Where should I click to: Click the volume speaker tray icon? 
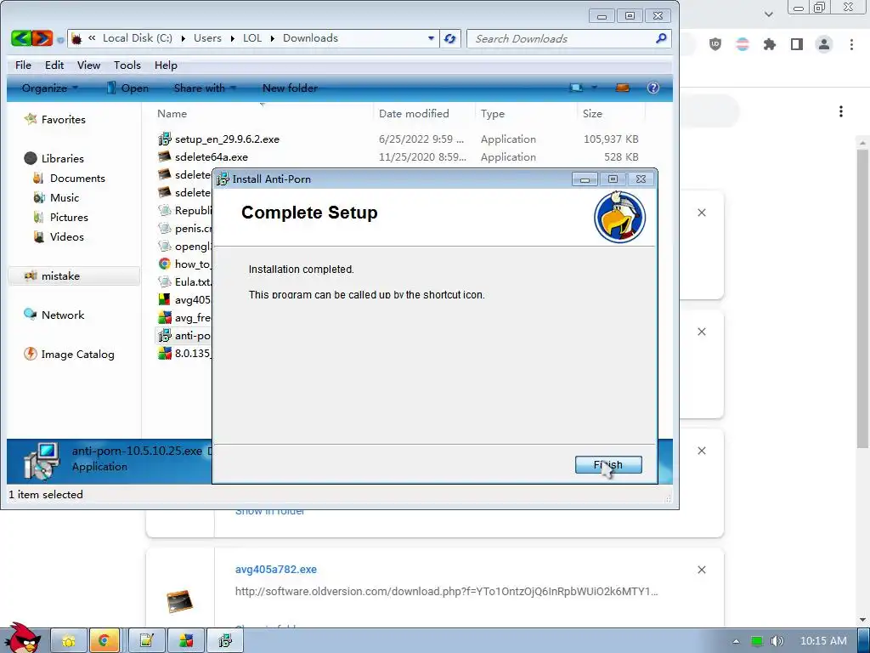point(777,641)
